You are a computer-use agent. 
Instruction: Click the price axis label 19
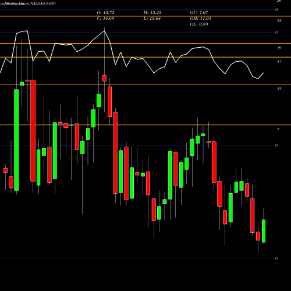(x=279, y=48)
